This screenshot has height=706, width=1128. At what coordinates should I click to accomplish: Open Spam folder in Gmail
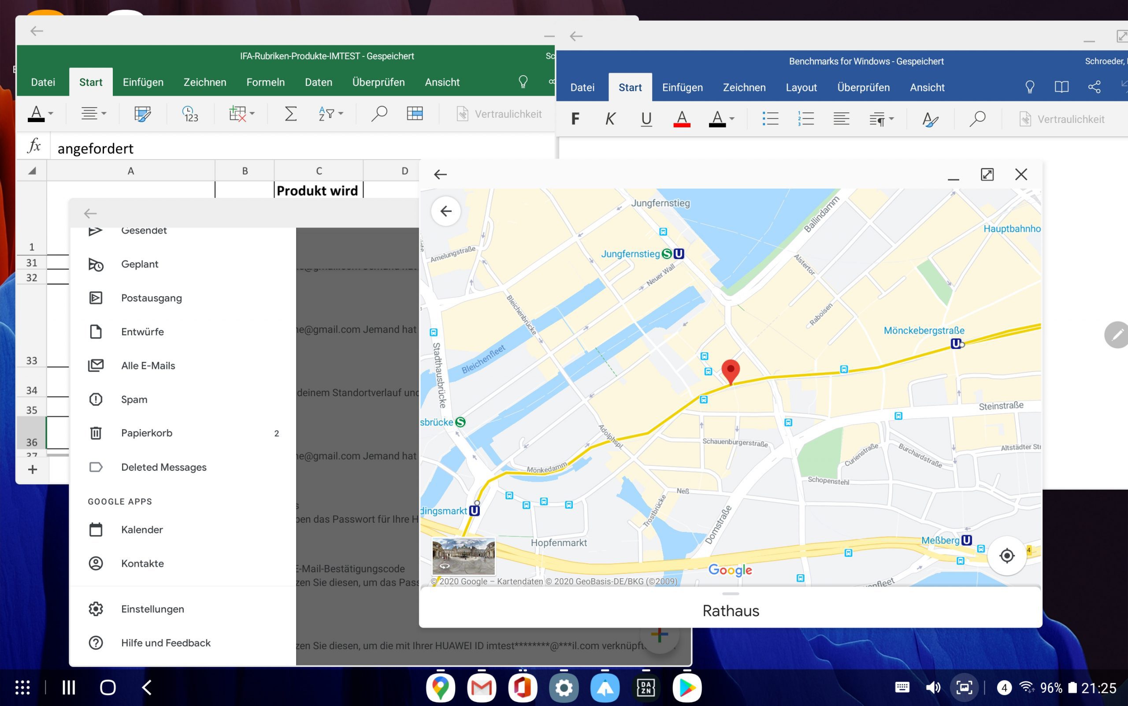(x=182, y=399)
